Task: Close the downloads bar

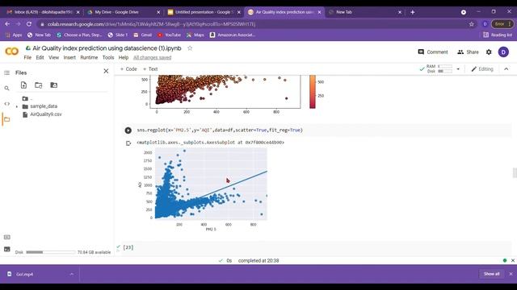Action: click(511, 274)
